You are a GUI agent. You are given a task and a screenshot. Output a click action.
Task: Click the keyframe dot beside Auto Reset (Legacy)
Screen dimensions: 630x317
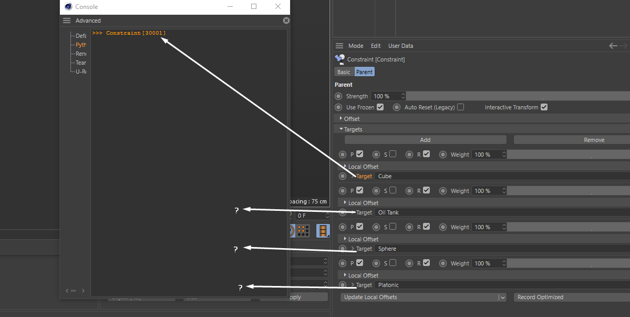397,107
